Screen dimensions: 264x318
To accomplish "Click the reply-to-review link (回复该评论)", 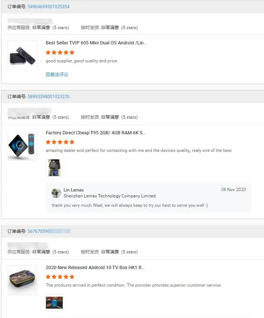I will click(57, 74).
